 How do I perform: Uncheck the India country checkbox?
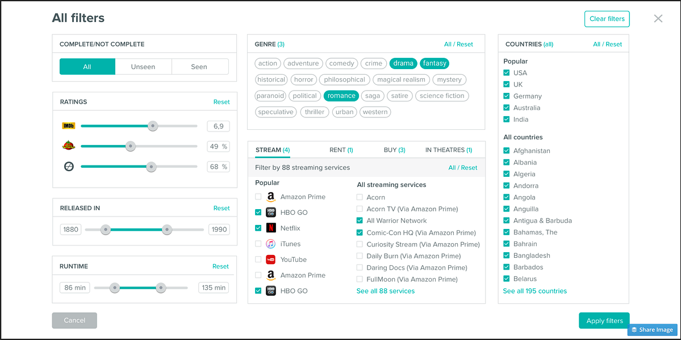tap(507, 120)
